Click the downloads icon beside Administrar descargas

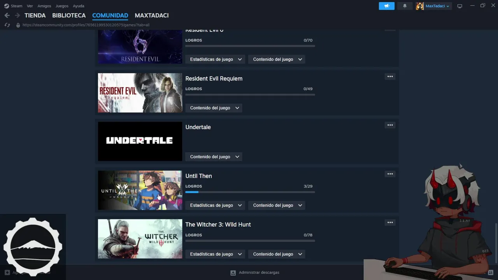click(x=233, y=273)
